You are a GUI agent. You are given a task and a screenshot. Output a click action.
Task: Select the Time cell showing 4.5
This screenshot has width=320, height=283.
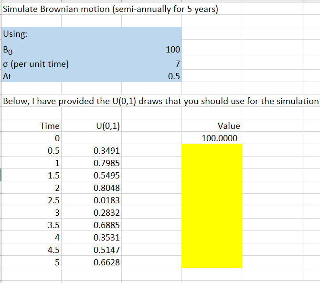(x=31, y=250)
